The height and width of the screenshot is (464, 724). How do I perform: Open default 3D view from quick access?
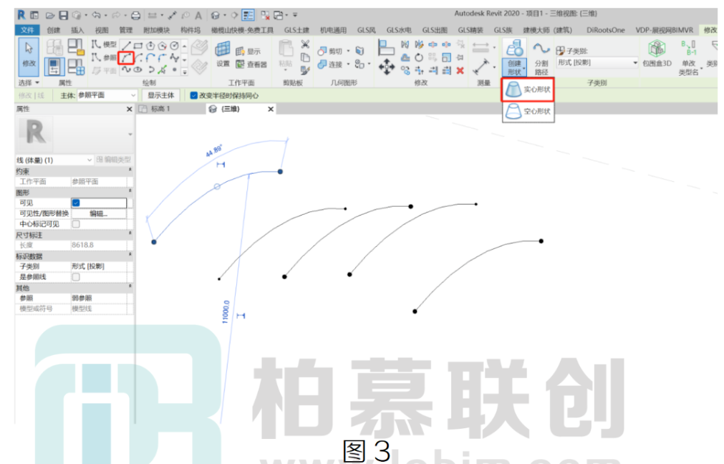click(215, 15)
